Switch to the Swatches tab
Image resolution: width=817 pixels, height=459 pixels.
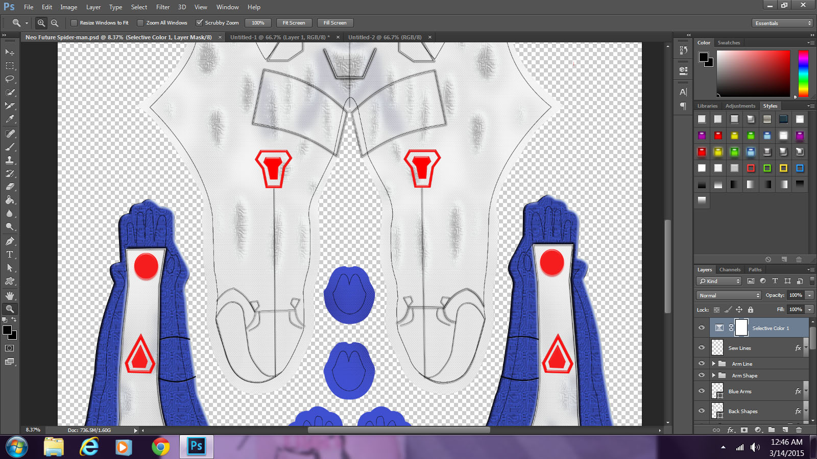[x=729, y=43]
